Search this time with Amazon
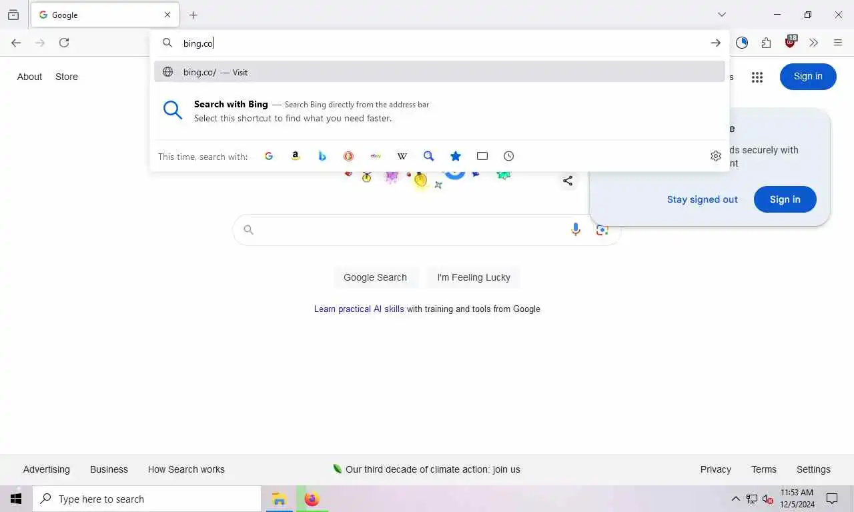Image resolution: width=854 pixels, height=512 pixels. pos(296,156)
